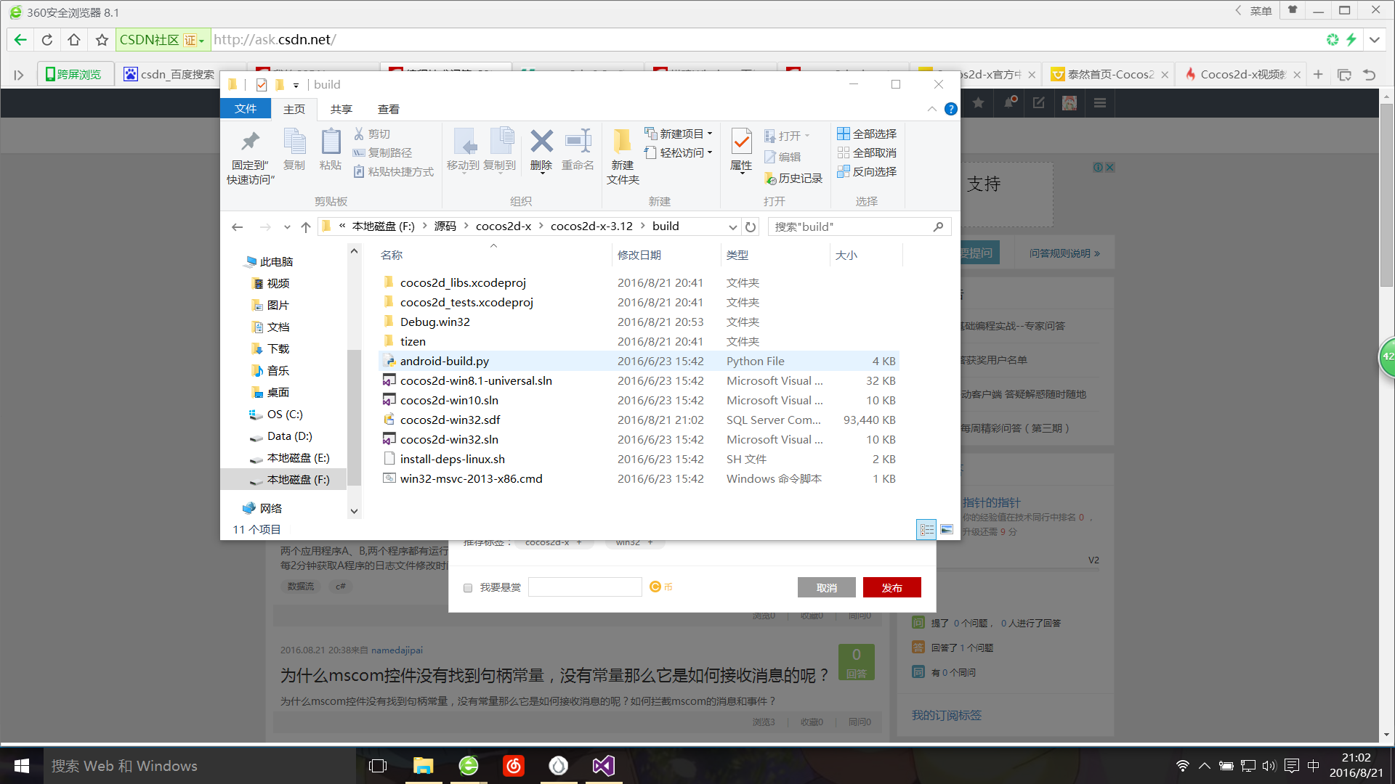Image resolution: width=1395 pixels, height=784 pixels.
Task: Click Select all (全部选择)
Action: [867, 134]
